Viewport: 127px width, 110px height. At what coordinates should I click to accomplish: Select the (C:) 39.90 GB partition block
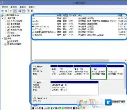65,72
